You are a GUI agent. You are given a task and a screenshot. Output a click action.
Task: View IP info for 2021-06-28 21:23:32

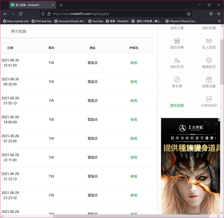tap(134, 195)
